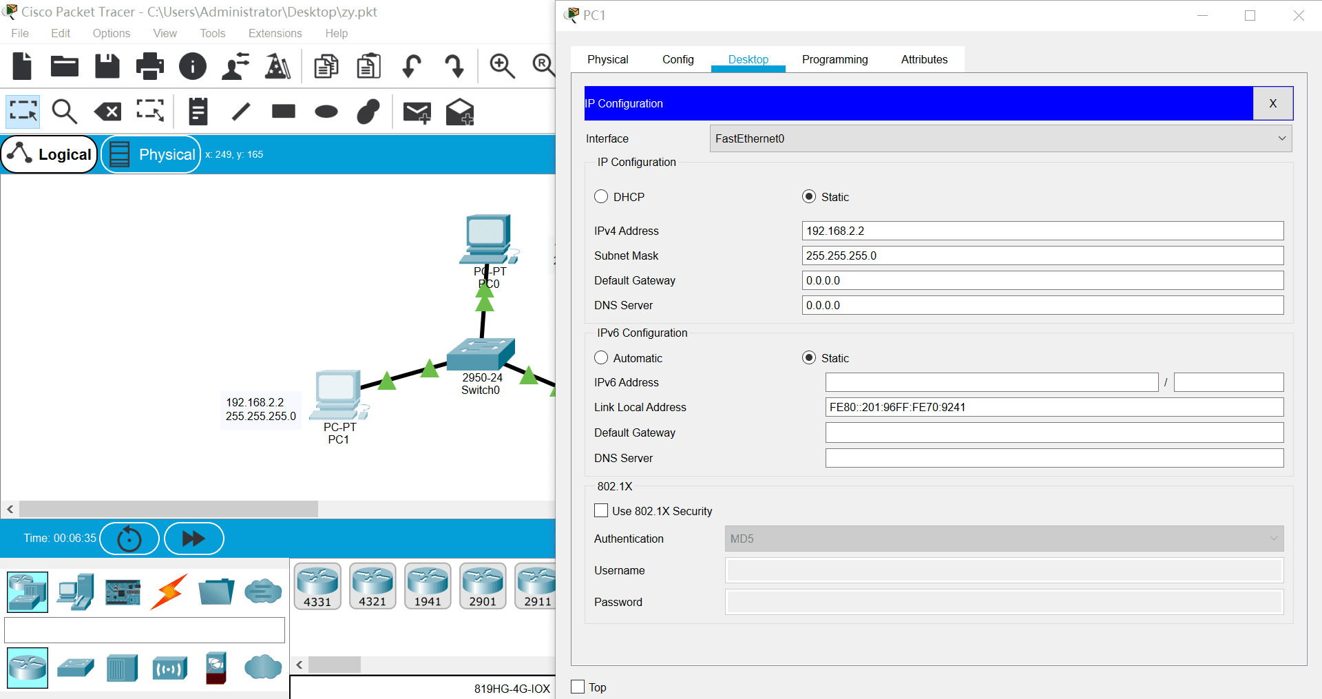The width and height of the screenshot is (1322, 699).
Task: Open the File menu
Action: pyautogui.click(x=20, y=33)
